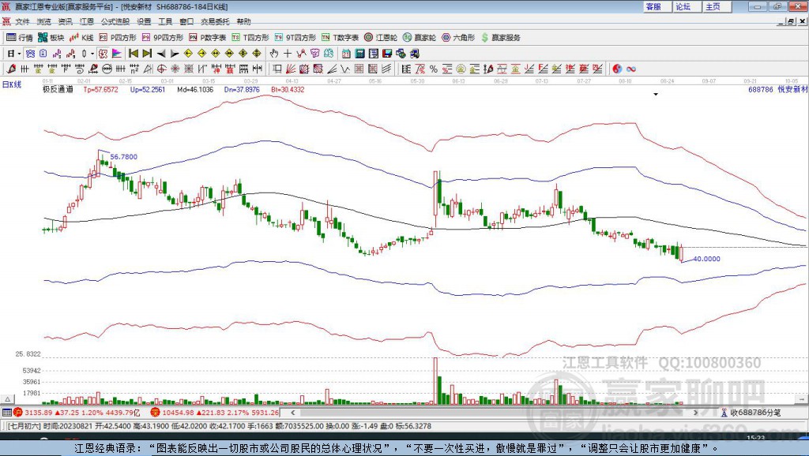This screenshot has width=809, height=456.
Task: Click the 10454.98 index status entry
Action: coord(214,413)
